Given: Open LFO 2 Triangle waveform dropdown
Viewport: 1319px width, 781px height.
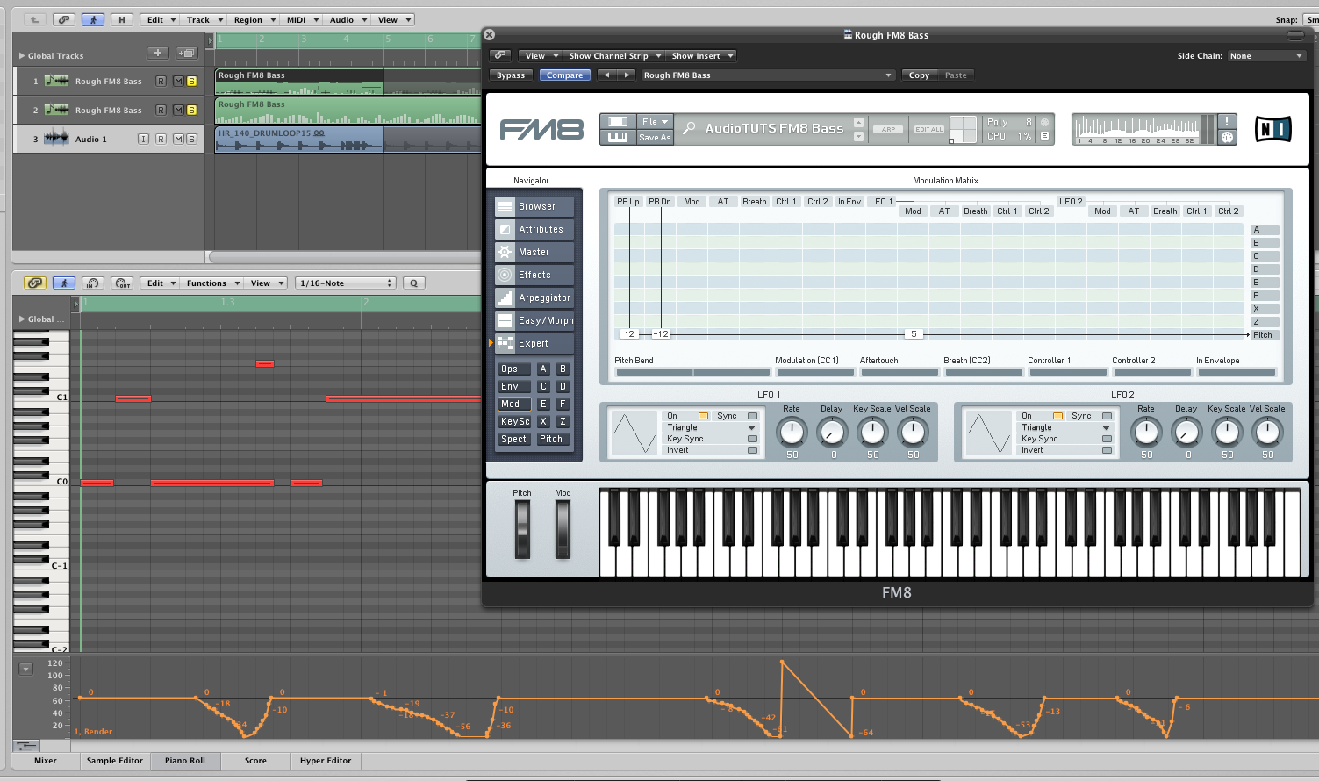Looking at the screenshot, I should 1065,427.
